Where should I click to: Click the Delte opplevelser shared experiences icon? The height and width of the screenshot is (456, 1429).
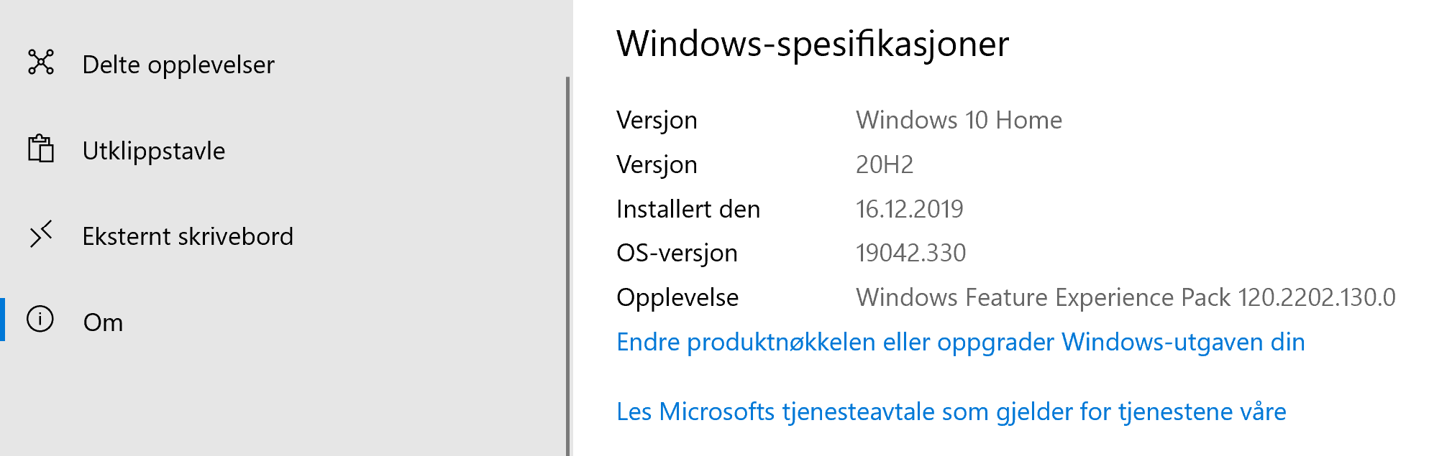[x=41, y=62]
